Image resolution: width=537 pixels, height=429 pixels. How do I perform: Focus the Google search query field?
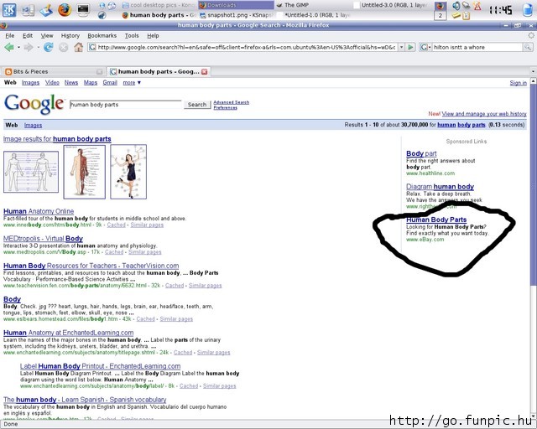click(x=125, y=105)
